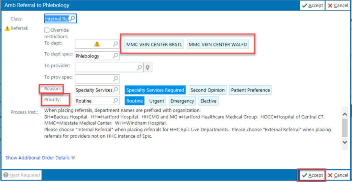Click the Accept button in title bar

tap(312, 6)
